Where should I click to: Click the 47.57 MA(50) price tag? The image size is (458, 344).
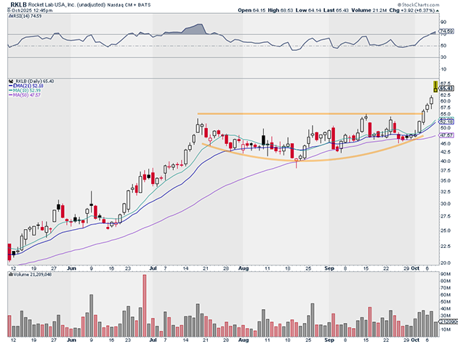[x=447, y=135]
